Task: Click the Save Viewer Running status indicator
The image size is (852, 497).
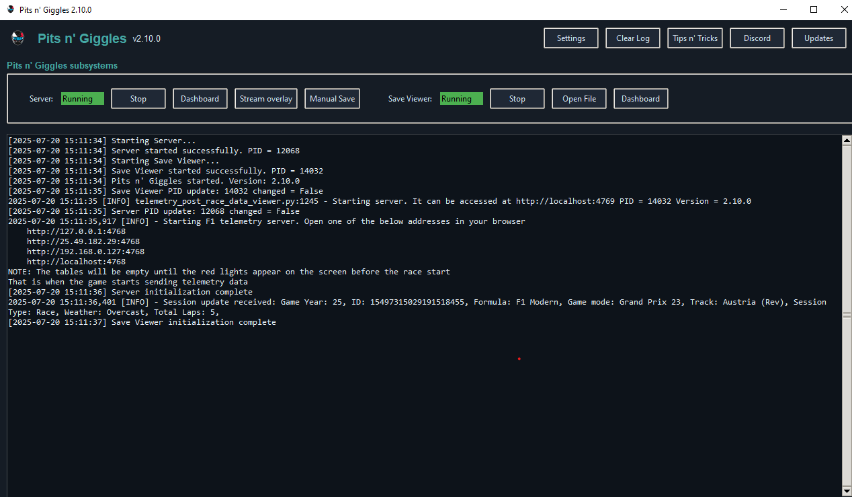Action: (461, 98)
